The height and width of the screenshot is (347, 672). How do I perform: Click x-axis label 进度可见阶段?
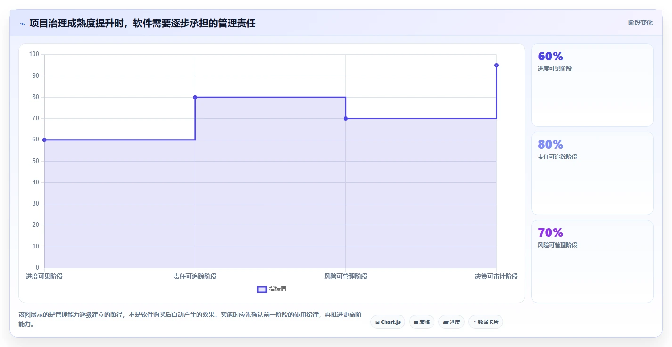pos(44,276)
